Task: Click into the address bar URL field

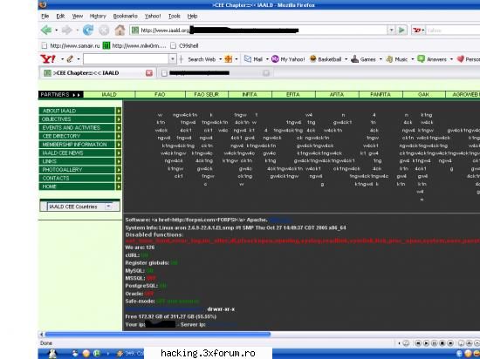Action: [x=258, y=30]
